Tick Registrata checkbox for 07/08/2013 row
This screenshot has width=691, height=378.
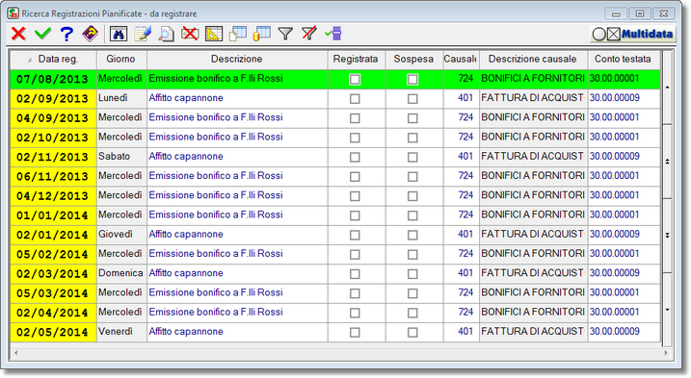pyautogui.click(x=355, y=79)
